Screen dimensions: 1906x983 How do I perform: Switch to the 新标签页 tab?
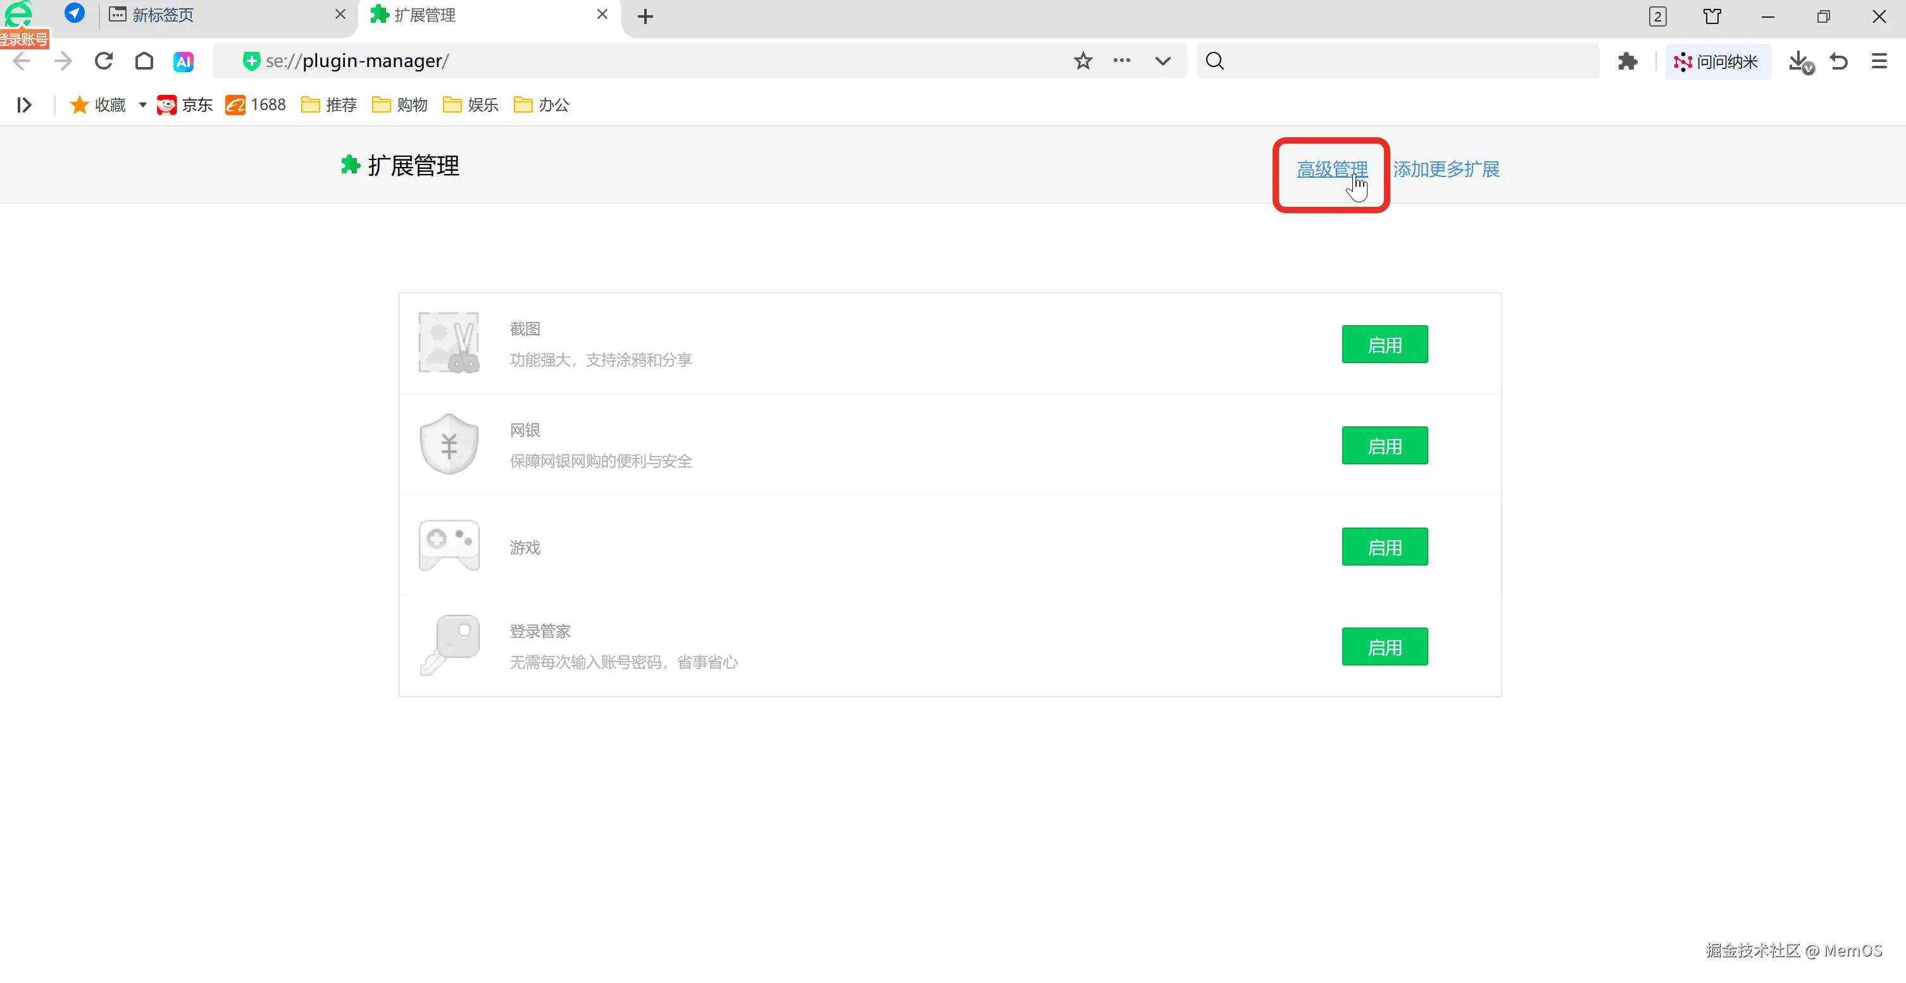coord(226,15)
